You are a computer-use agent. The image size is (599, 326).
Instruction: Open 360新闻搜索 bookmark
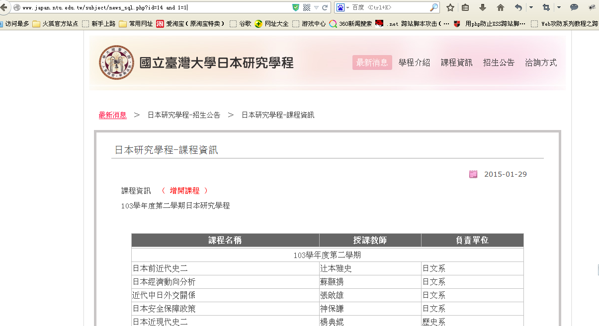[350, 23]
